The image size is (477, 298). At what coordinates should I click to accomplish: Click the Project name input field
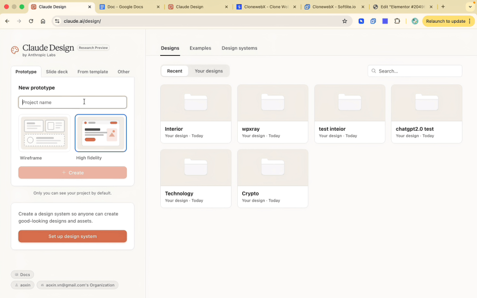[x=72, y=102]
